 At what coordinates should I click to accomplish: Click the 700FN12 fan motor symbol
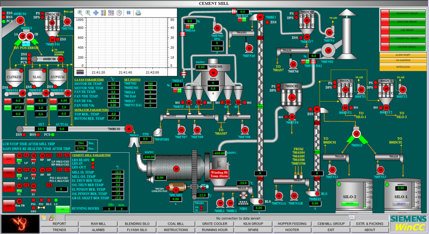pyautogui.click(x=332, y=169)
